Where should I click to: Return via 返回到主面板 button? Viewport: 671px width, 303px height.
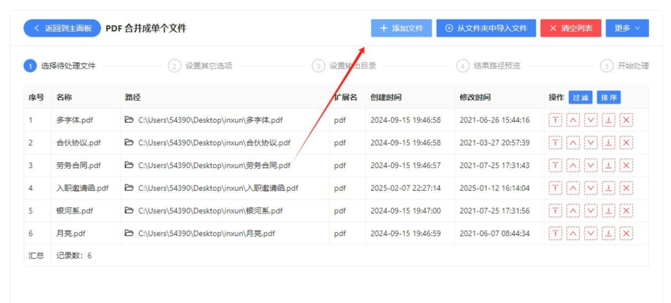[x=62, y=28]
